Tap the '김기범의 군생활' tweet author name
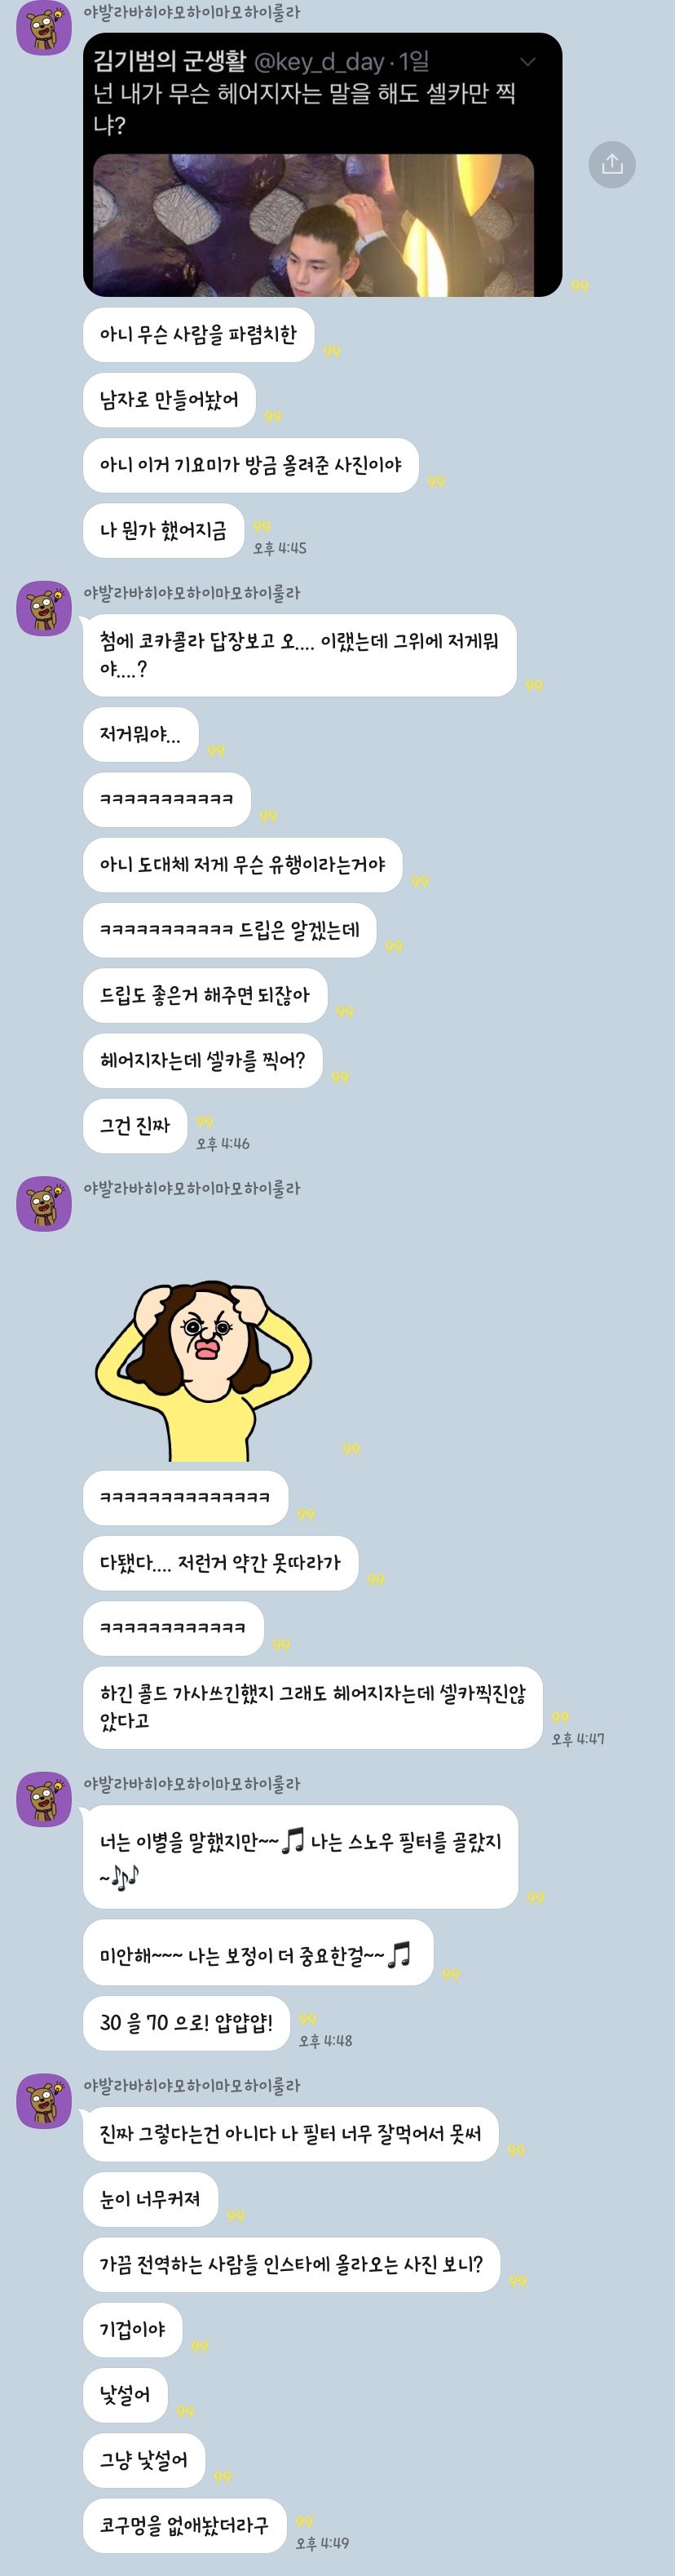675x2576 pixels. click(x=169, y=62)
